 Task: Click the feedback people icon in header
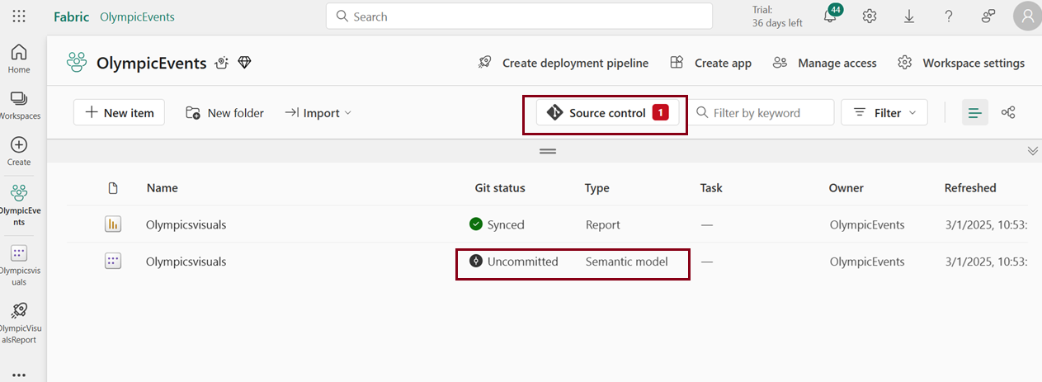pos(988,17)
